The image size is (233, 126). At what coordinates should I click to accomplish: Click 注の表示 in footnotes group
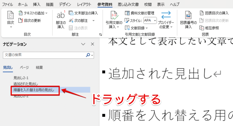pyautogui.click(x=78, y=28)
